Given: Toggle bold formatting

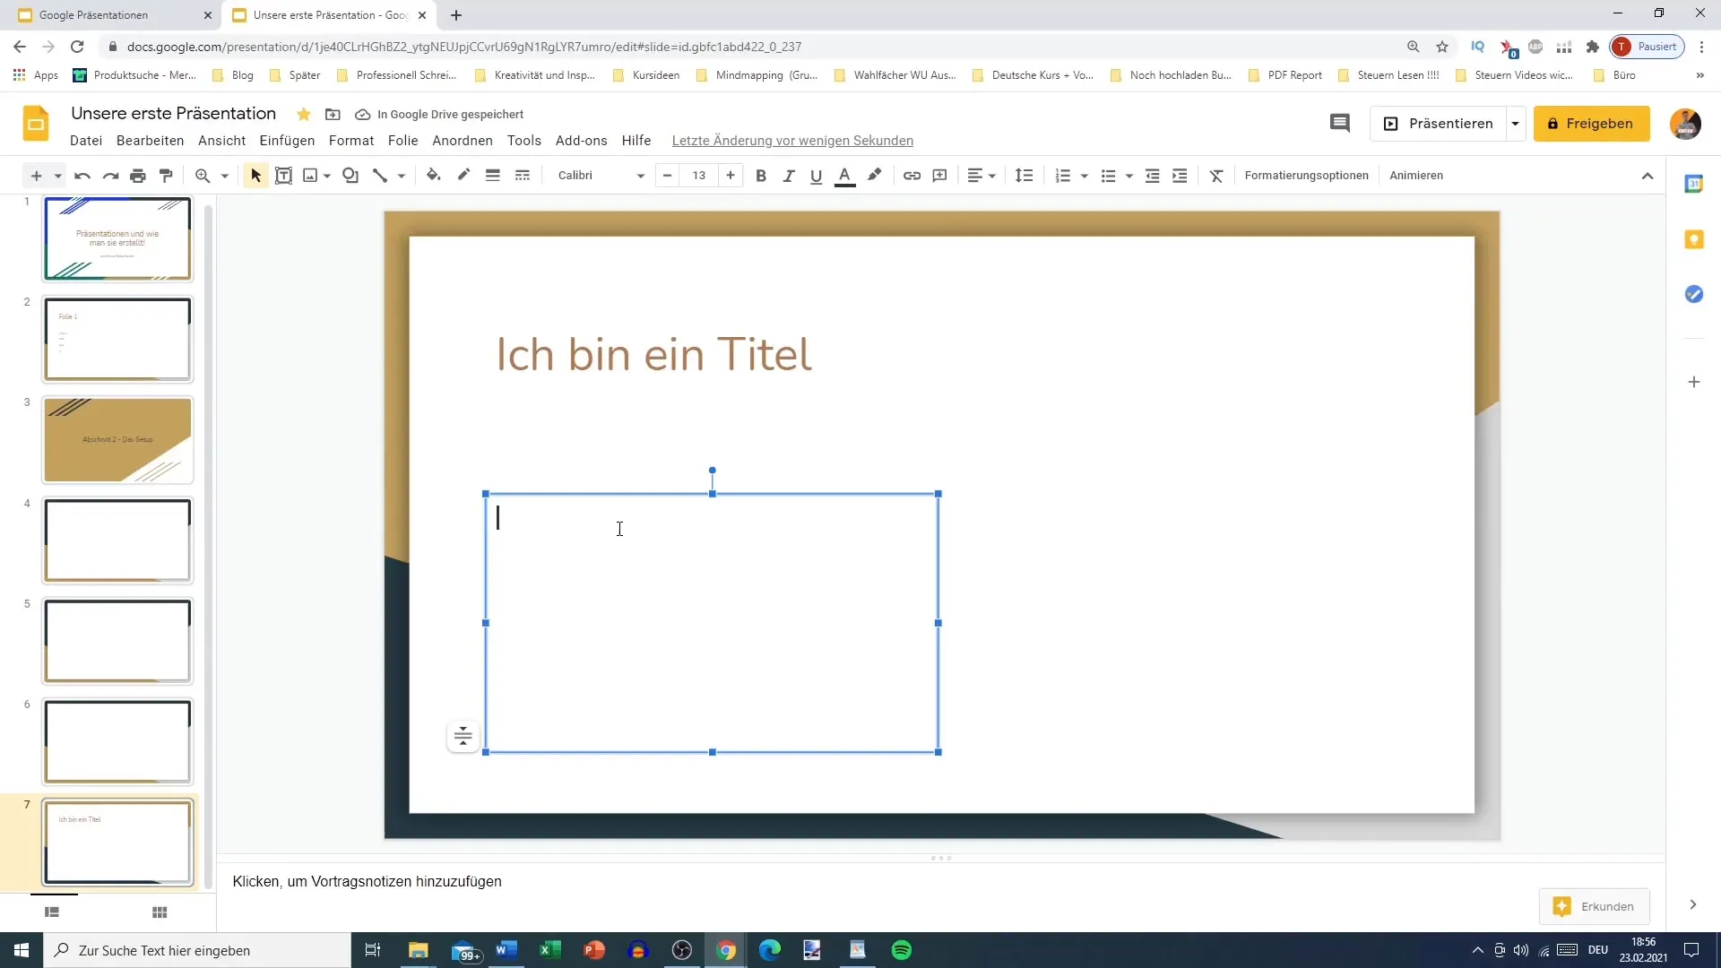Looking at the screenshot, I should click(x=761, y=176).
